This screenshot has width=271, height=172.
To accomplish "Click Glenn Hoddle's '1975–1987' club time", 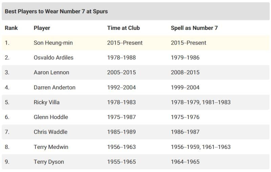I will pyautogui.click(x=121, y=117).
